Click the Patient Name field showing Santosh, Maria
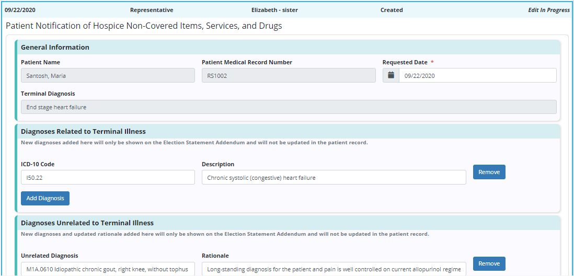574x276 pixels. pyautogui.click(x=108, y=76)
